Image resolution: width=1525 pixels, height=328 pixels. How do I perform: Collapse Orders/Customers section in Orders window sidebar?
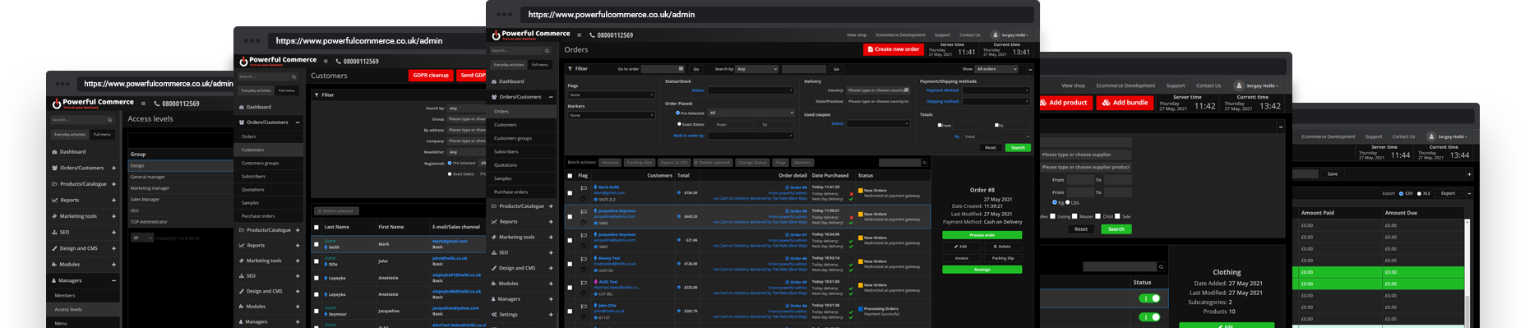(551, 97)
